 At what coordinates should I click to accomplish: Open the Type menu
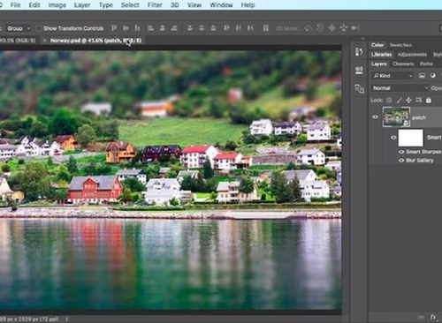pyautogui.click(x=106, y=5)
